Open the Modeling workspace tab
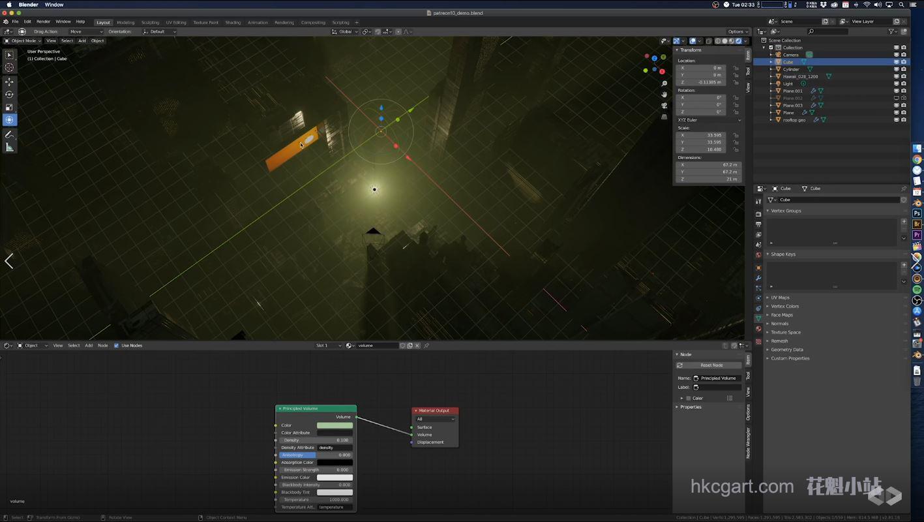This screenshot has height=522, width=924. [x=125, y=22]
